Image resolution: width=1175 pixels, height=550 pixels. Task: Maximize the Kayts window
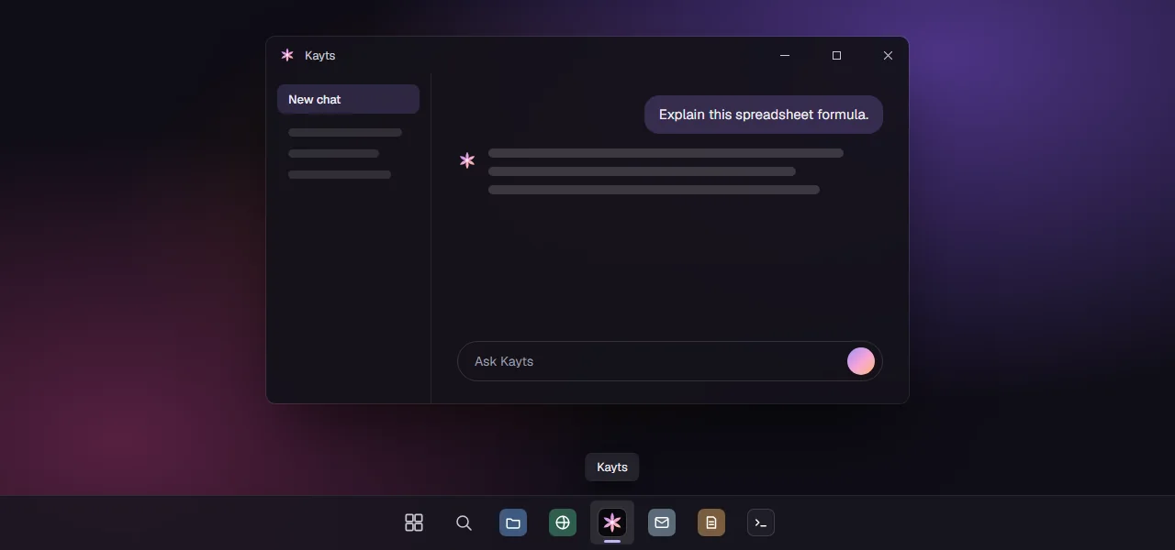(x=836, y=55)
